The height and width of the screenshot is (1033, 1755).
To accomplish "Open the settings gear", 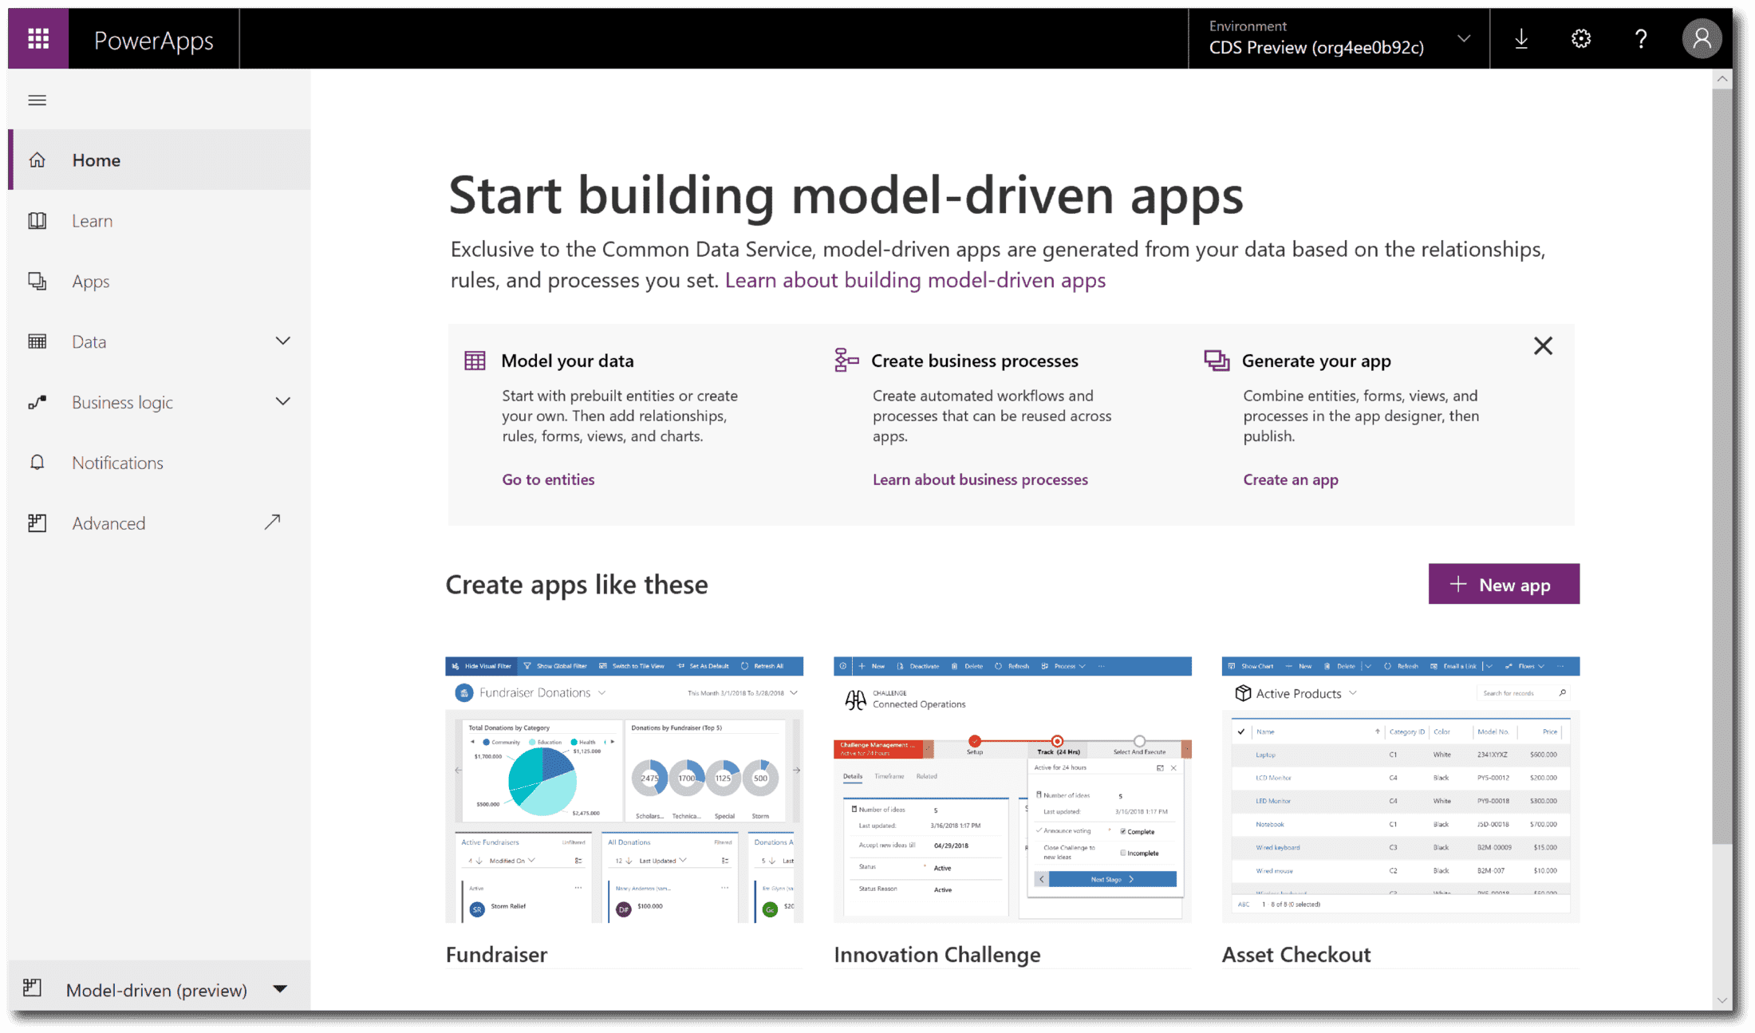I will click(x=1581, y=39).
